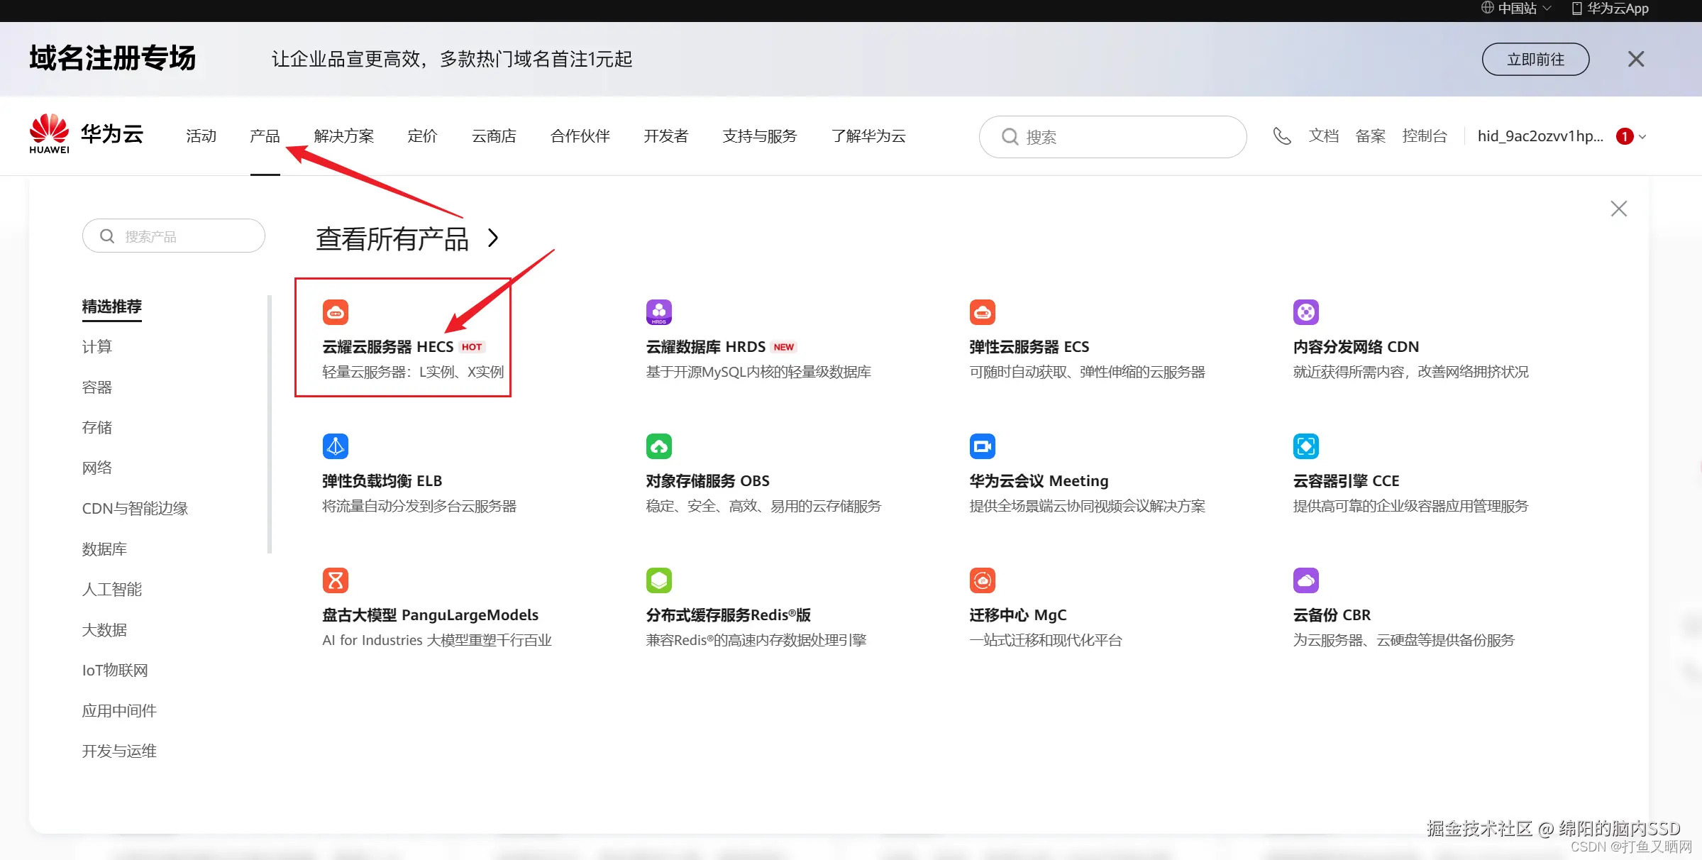Close the product mega menu panel
1702x860 pixels.
[x=1618, y=209]
